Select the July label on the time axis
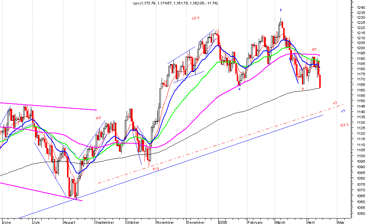This screenshot has height=224, width=366. point(36,222)
